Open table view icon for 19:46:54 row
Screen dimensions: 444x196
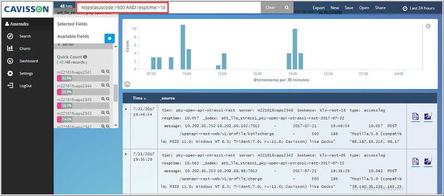click(416, 117)
